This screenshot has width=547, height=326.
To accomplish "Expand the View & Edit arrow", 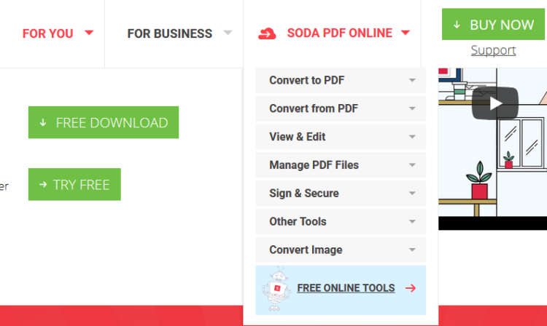I will click(412, 137).
